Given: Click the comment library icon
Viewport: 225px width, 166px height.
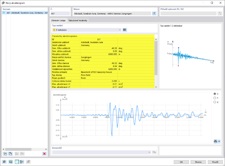Looking at the screenshot, I should tap(154, 152).
